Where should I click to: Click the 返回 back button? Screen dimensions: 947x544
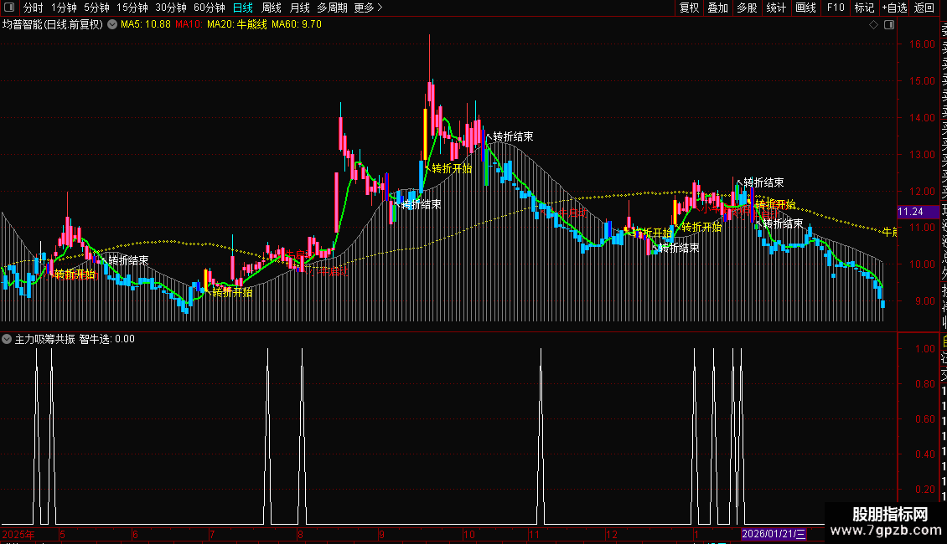tap(924, 8)
